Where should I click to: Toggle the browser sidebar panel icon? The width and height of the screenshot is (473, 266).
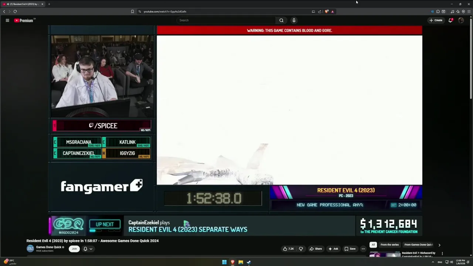[443, 11]
